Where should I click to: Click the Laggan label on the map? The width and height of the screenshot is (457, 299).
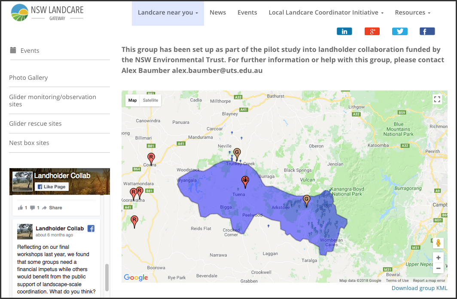(x=270, y=254)
